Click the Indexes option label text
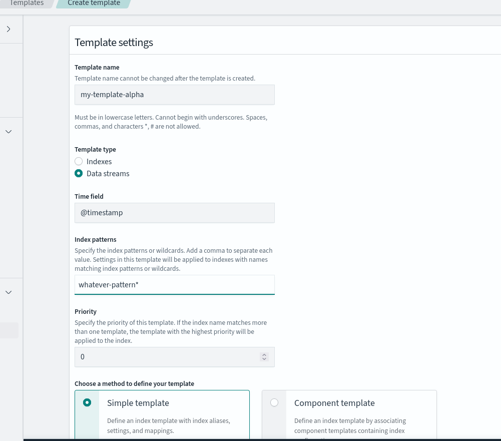Screen dimensions: 501x441 (x=99, y=162)
